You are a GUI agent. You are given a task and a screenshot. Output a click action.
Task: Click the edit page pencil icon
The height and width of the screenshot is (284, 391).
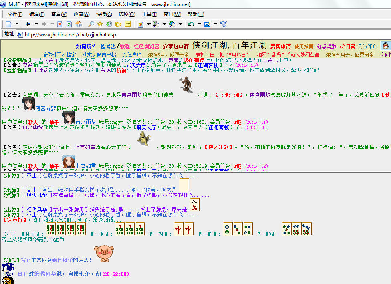[207, 24]
